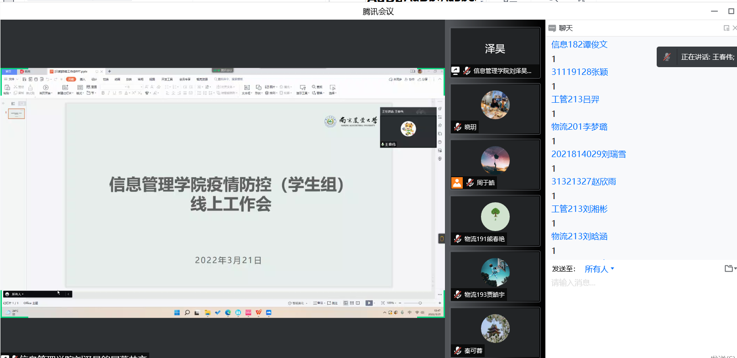The image size is (737, 358).
Task: Open the 所有人 recipient dropdown in chat
Action: [599, 269]
